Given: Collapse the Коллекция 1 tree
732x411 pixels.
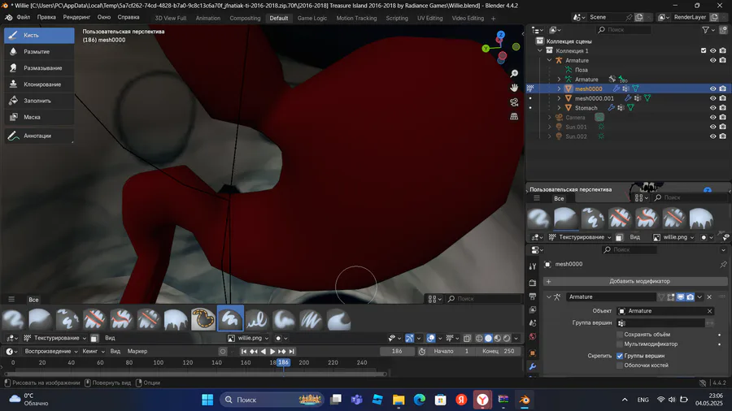Looking at the screenshot, I should tap(540, 51).
